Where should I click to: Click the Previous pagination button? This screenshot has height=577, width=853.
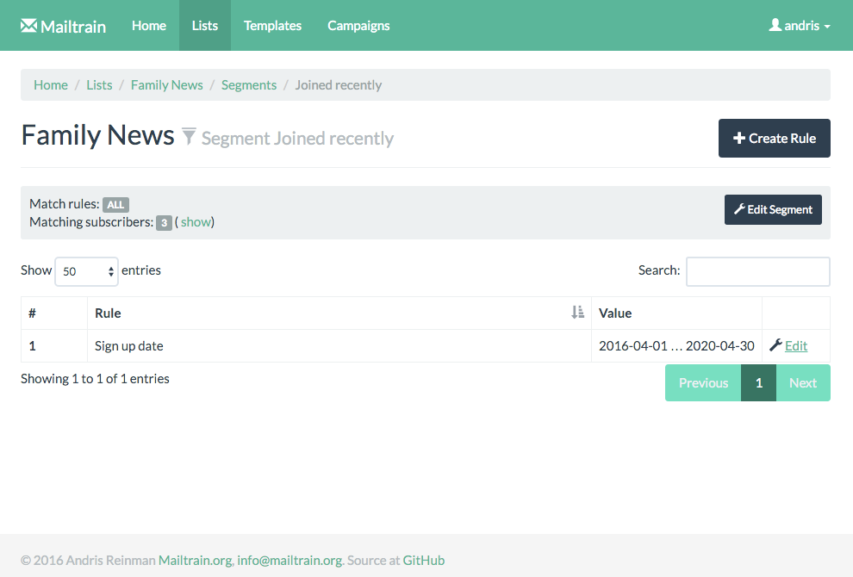[x=703, y=383]
